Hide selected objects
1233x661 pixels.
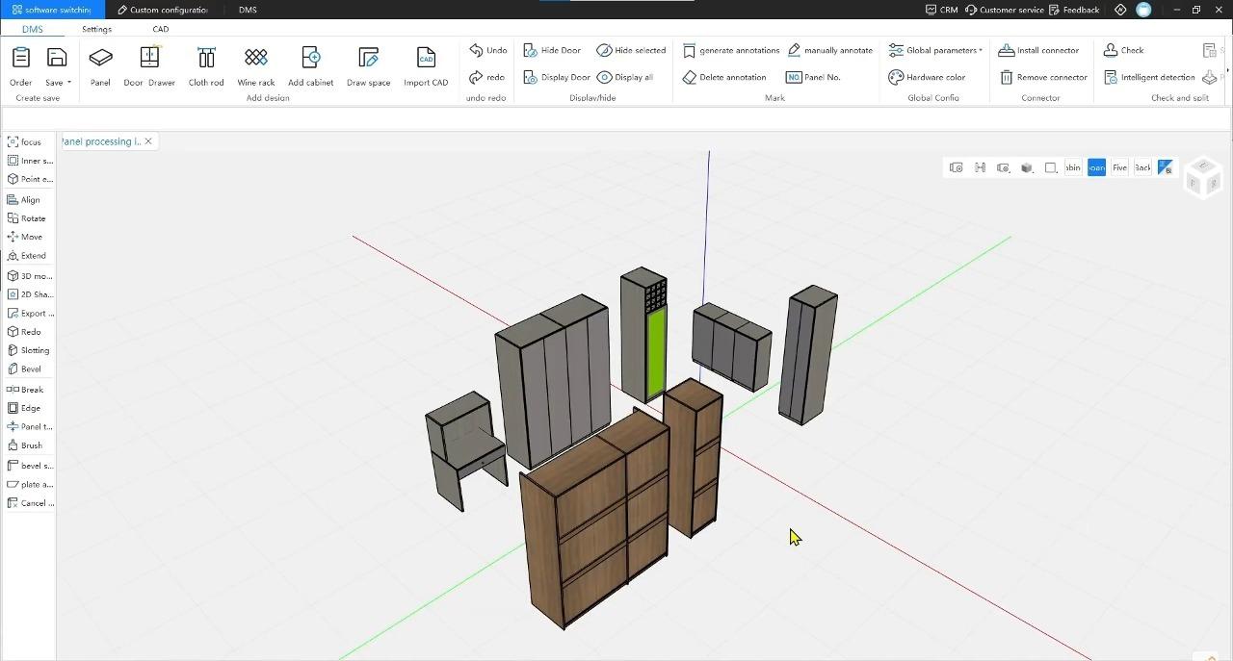pos(631,50)
